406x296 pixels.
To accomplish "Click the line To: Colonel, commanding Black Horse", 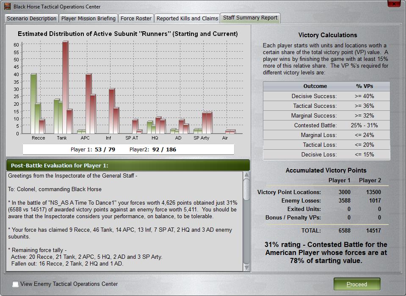I will click(55, 189).
